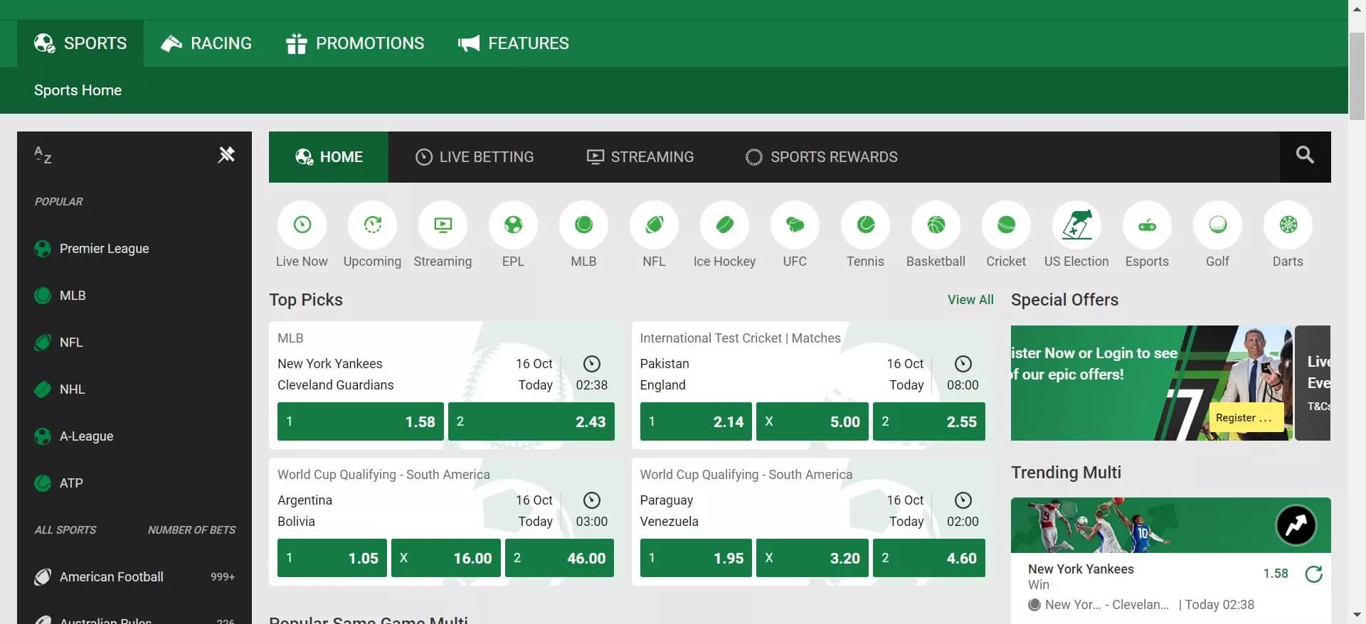Toggle the sidebar pin icon

point(226,155)
